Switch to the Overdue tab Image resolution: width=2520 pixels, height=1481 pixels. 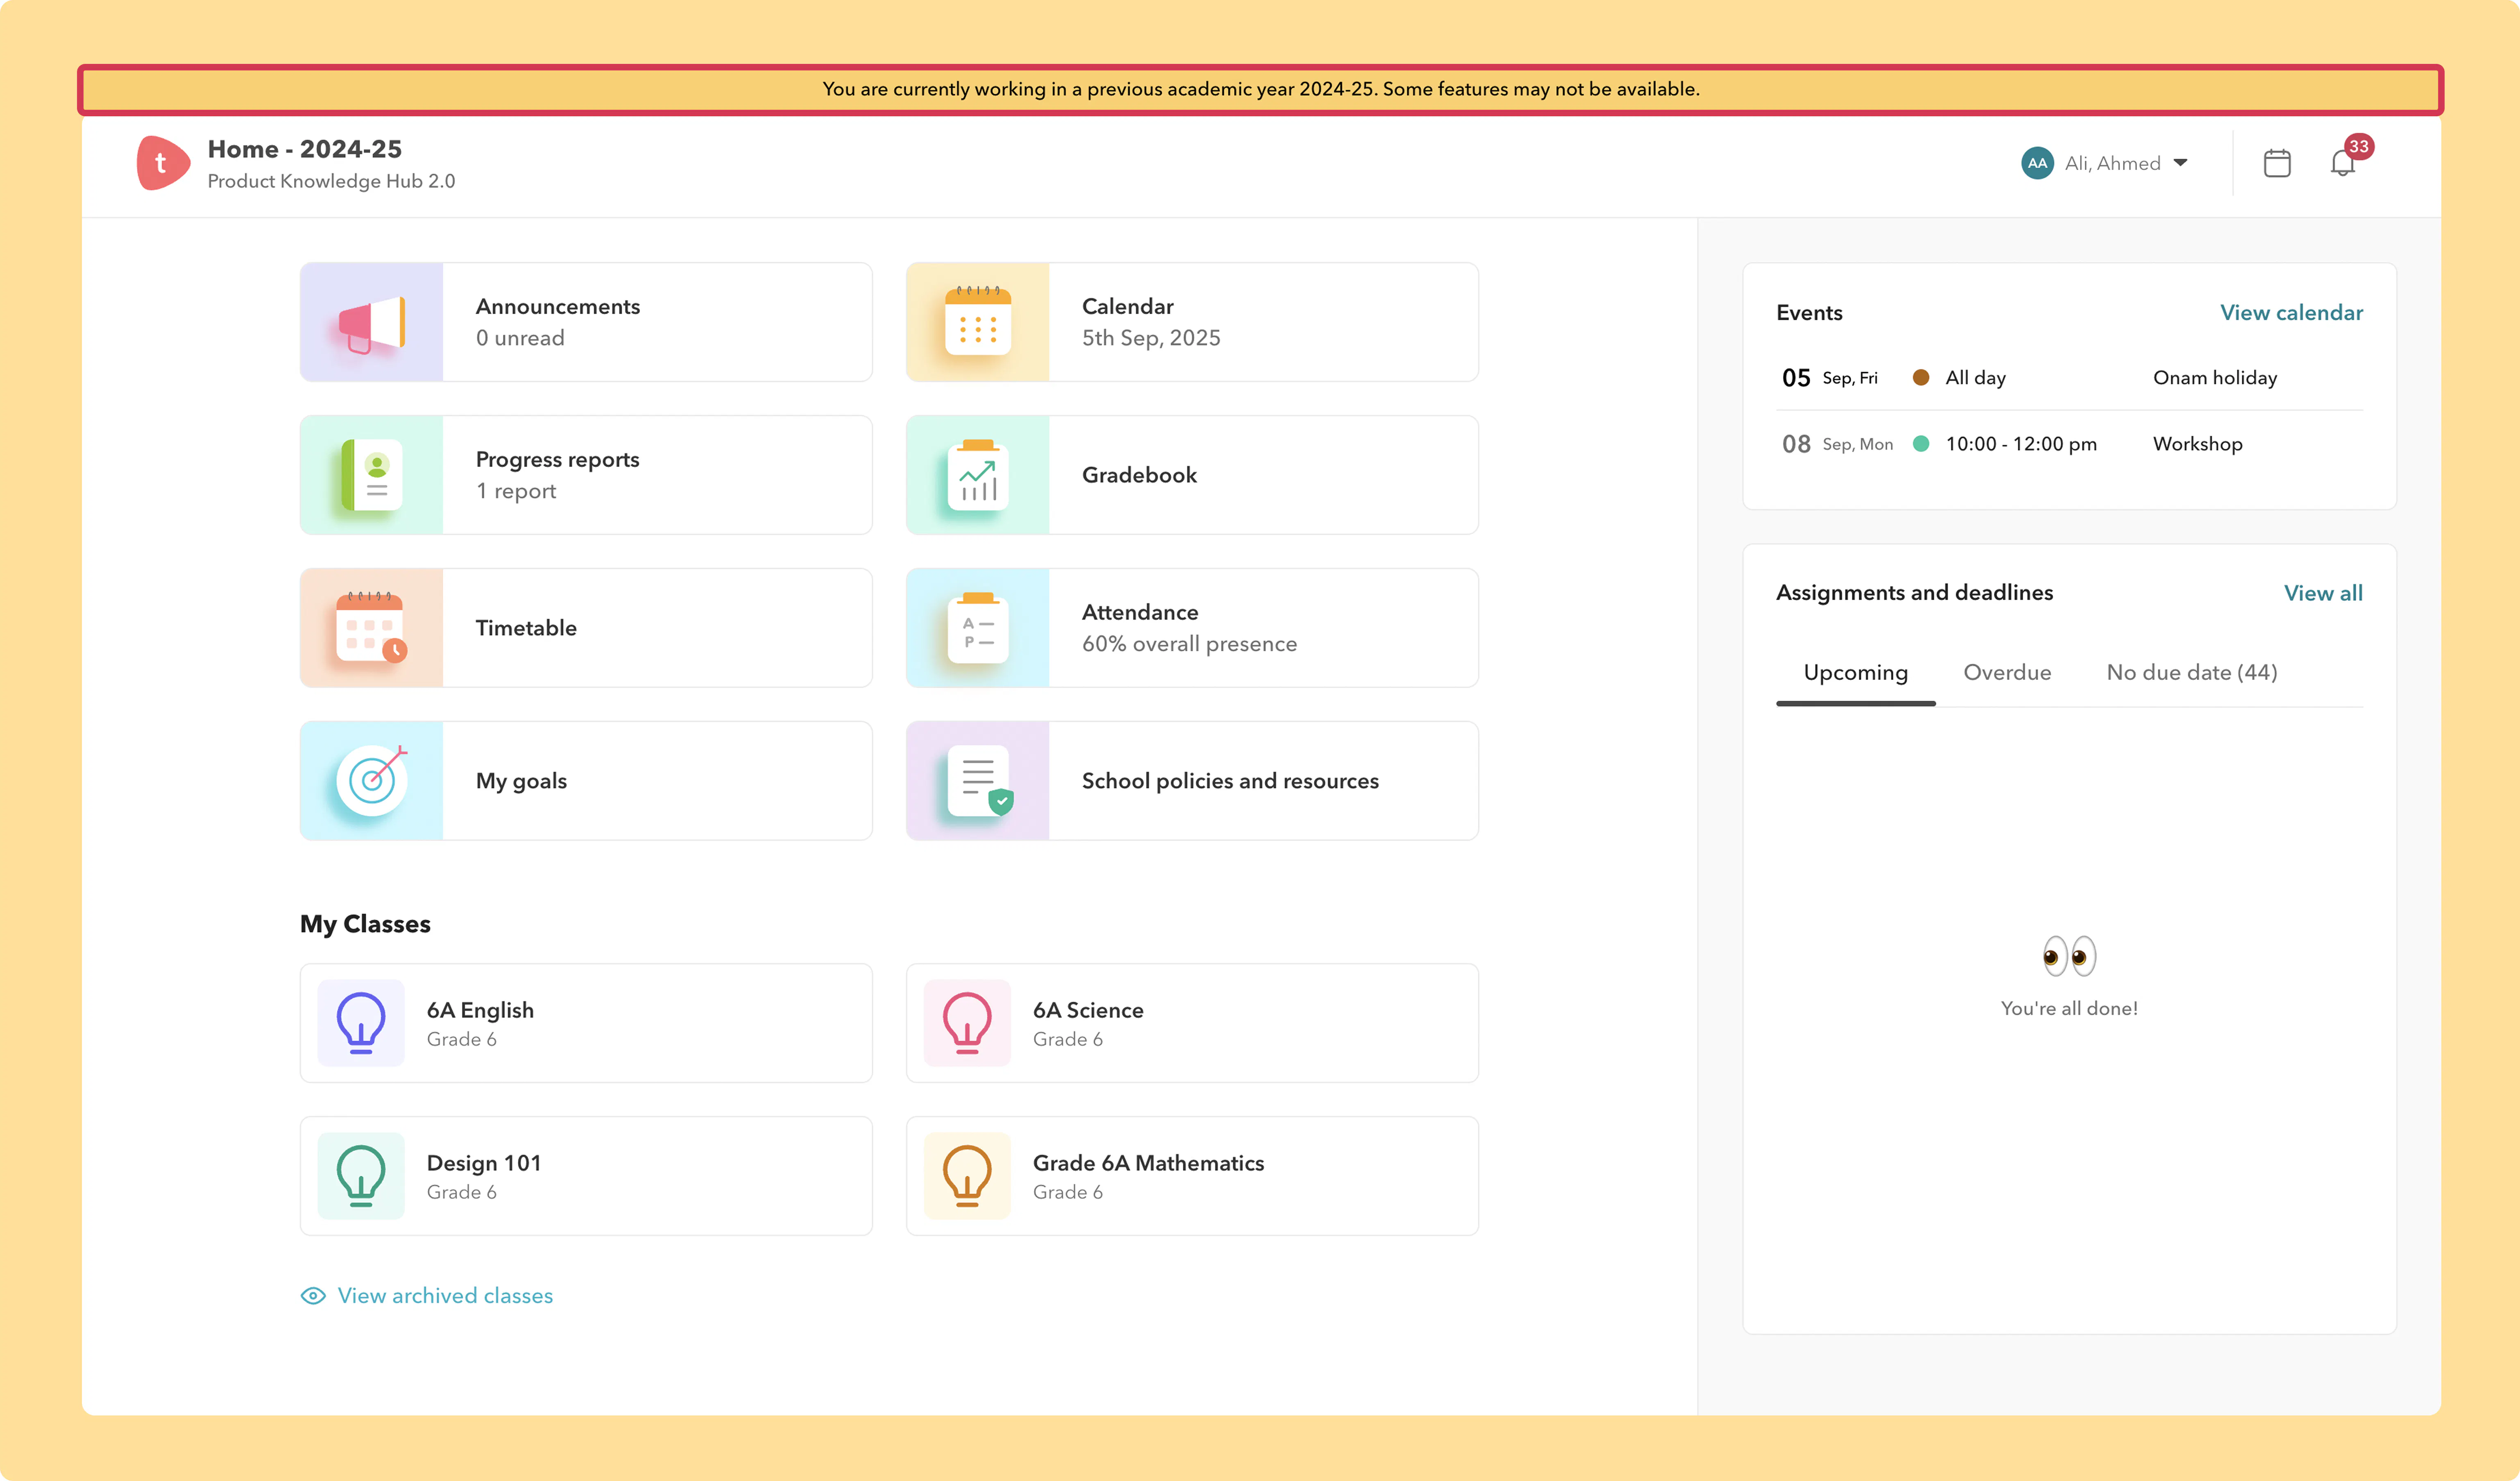pos(2007,673)
